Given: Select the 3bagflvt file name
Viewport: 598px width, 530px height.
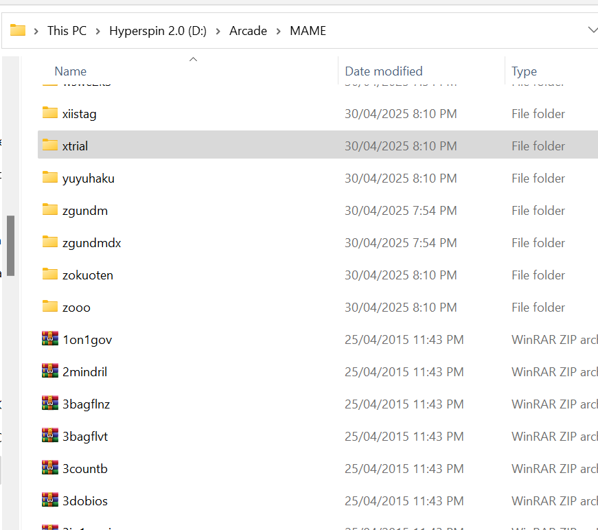Looking at the screenshot, I should [x=85, y=437].
